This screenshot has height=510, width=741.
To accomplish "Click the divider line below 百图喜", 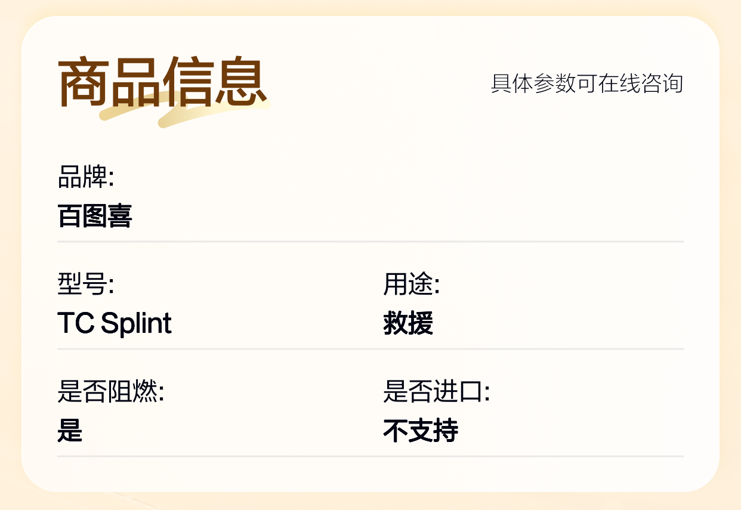I will tap(370, 242).
